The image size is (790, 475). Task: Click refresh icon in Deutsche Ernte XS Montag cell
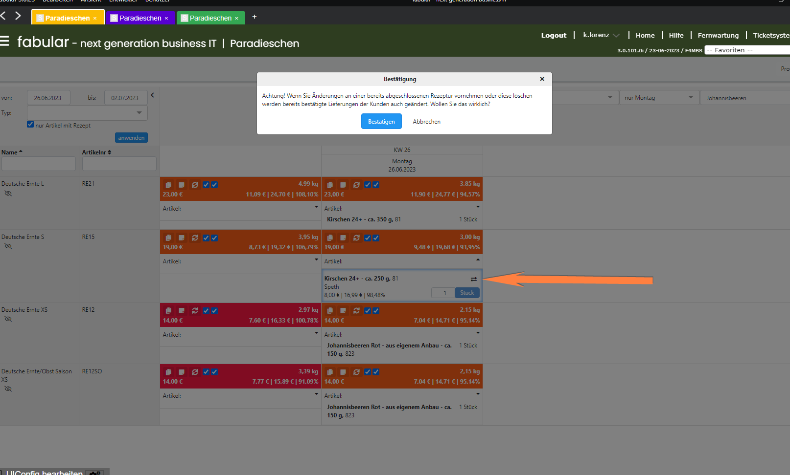click(x=356, y=311)
